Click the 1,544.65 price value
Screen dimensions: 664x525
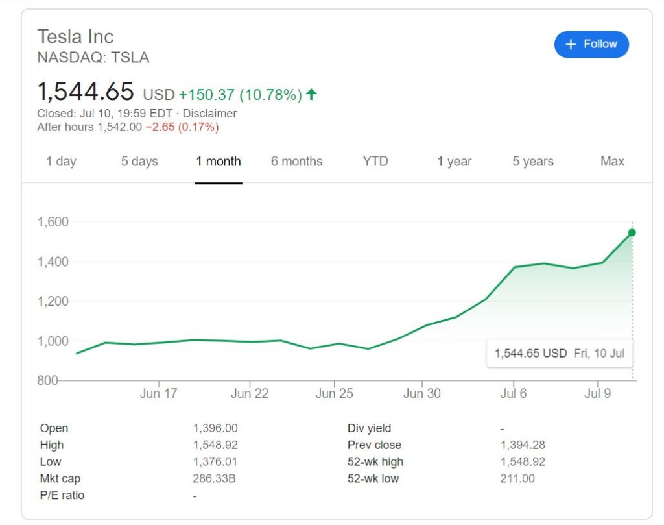pos(86,92)
